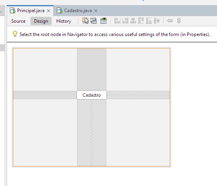Align components left in column
The width and height of the screenshot is (217, 186).
pos(117,21)
